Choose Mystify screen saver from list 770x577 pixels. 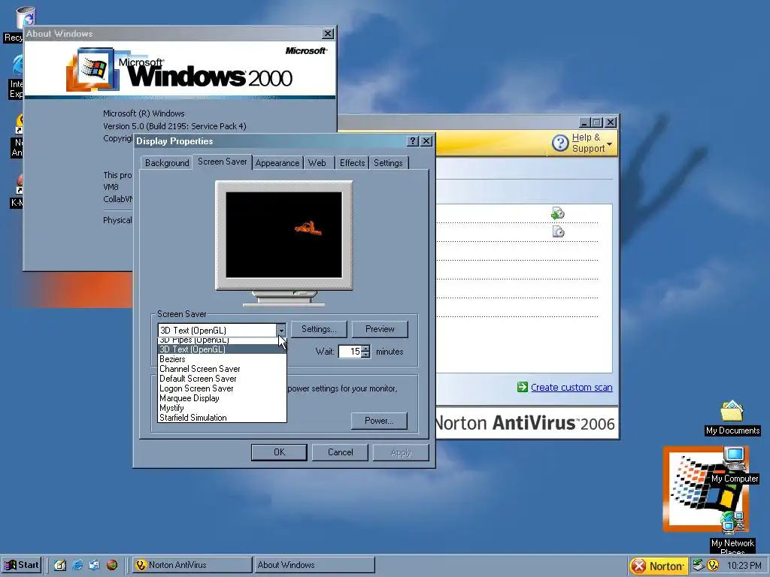pyautogui.click(x=222, y=408)
